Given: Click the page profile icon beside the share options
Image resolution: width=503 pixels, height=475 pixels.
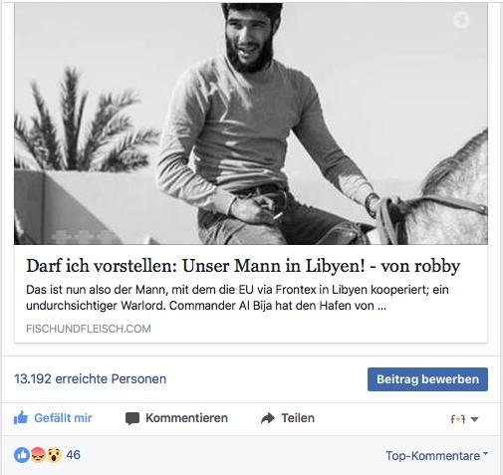Looking at the screenshot, I should (x=457, y=419).
